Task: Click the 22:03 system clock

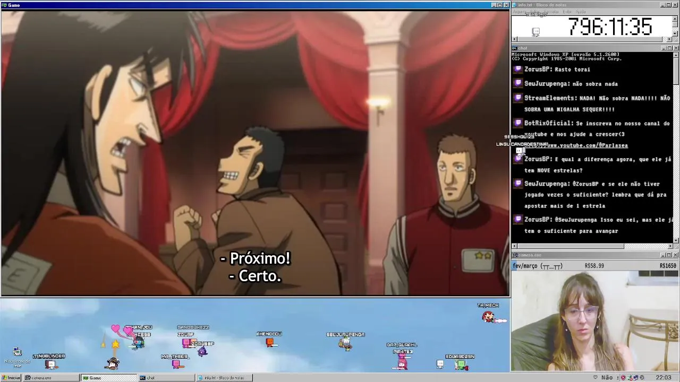Action: tap(664, 378)
